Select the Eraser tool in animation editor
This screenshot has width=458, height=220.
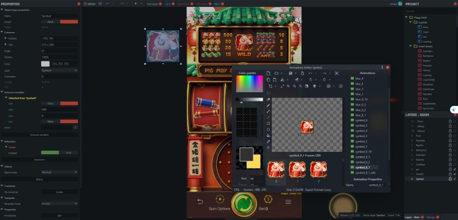(269, 99)
